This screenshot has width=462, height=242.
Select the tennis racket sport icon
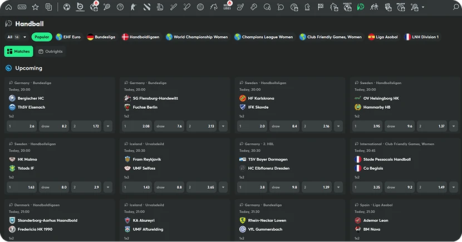(106, 7)
